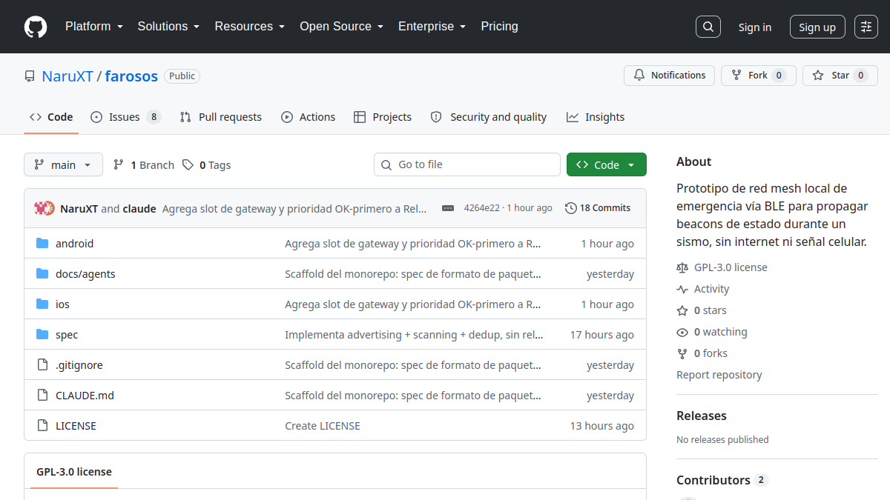Viewport: 890px width, 500px height.
Task: Click the star icon in Star button
Action: click(x=818, y=76)
